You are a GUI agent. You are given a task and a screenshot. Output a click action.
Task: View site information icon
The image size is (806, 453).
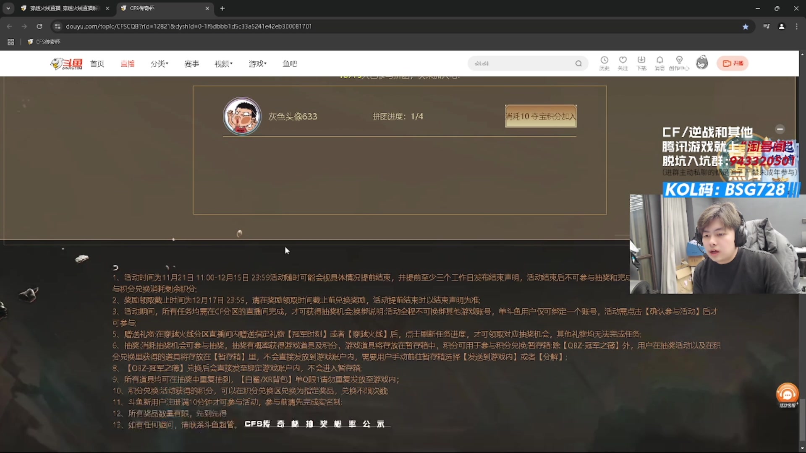(58, 26)
